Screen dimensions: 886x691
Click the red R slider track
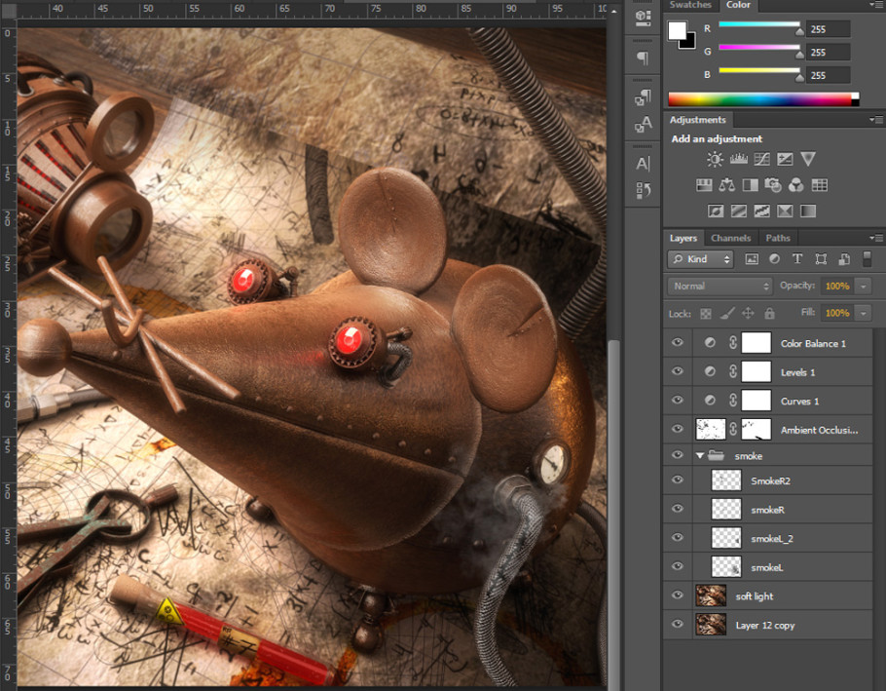pos(758,24)
